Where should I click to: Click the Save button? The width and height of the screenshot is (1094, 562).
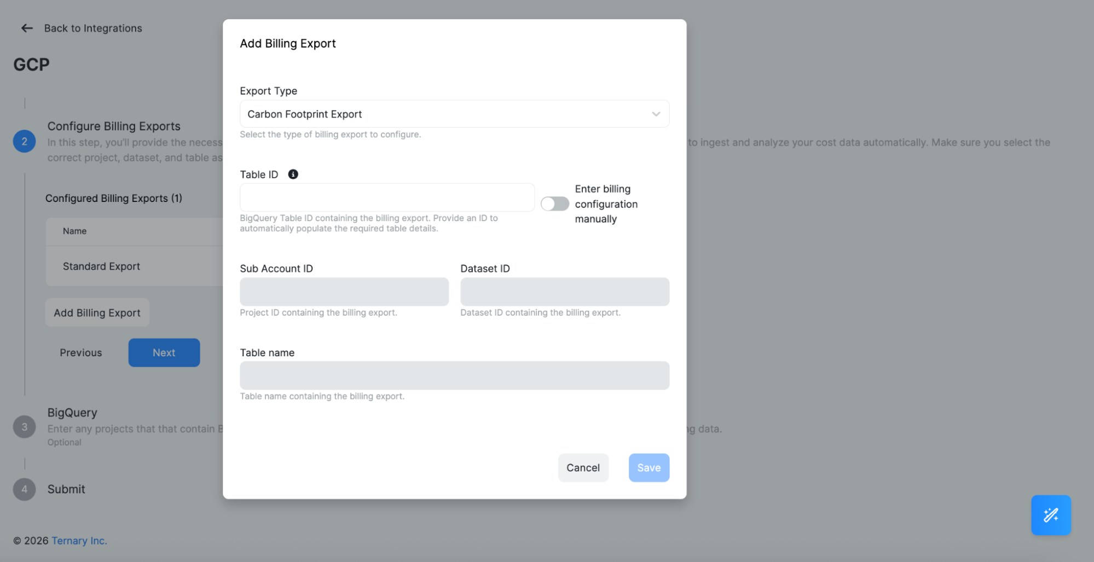click(649, 467)
